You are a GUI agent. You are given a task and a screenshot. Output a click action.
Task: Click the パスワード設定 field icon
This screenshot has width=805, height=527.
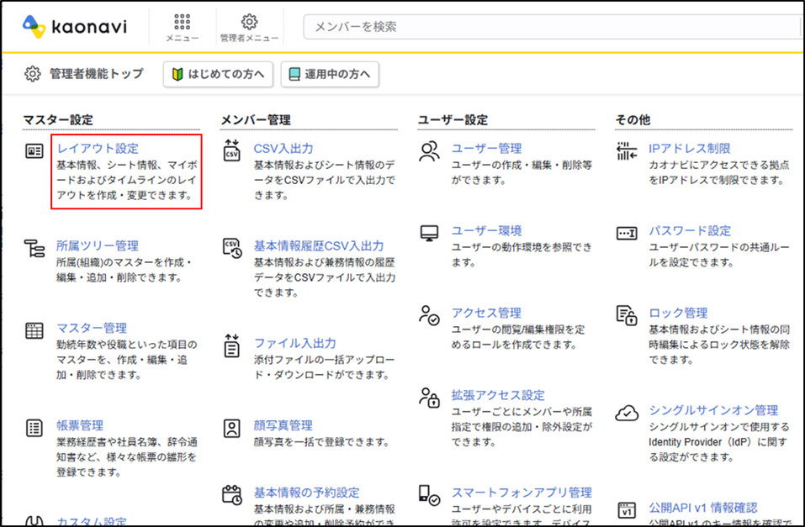pos(627,233)
